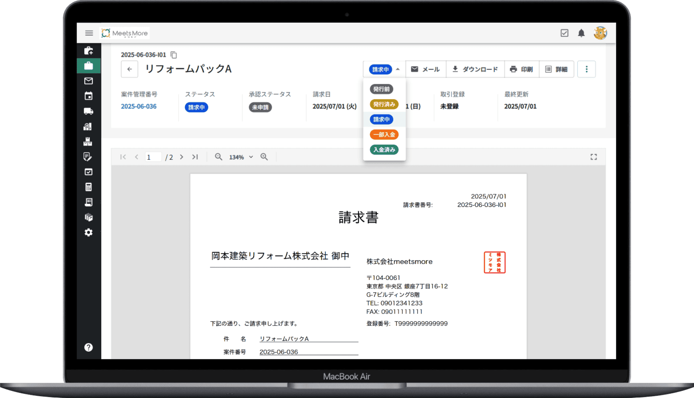Open case link 2025-06-036

click(139, 106)
